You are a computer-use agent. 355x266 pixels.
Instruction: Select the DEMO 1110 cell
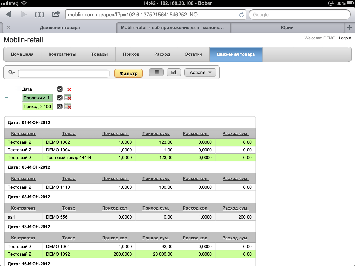[x=69, y=187]
